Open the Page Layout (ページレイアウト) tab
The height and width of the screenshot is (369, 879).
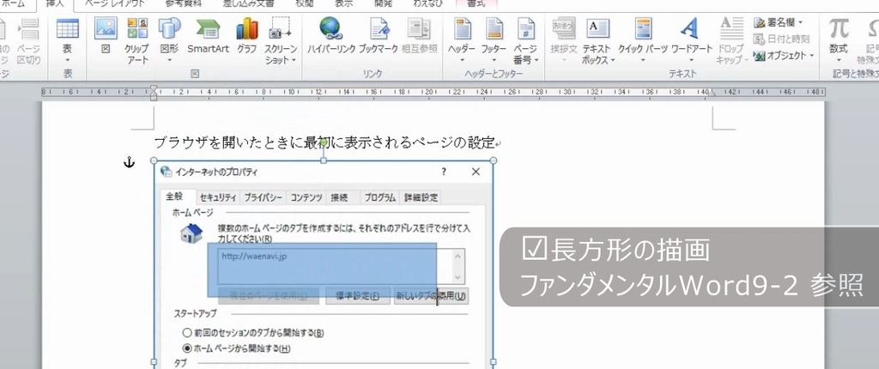[114, 4]
